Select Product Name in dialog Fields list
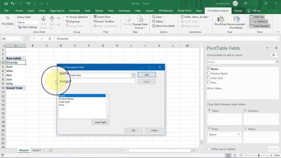The image size is (281, 158). pyautogui.click(x=66, y=99)
